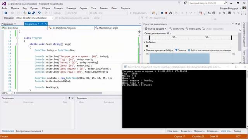This screenshot has width=248, height=139.
Task: Open the Вид menu
Action: point(24,8)
